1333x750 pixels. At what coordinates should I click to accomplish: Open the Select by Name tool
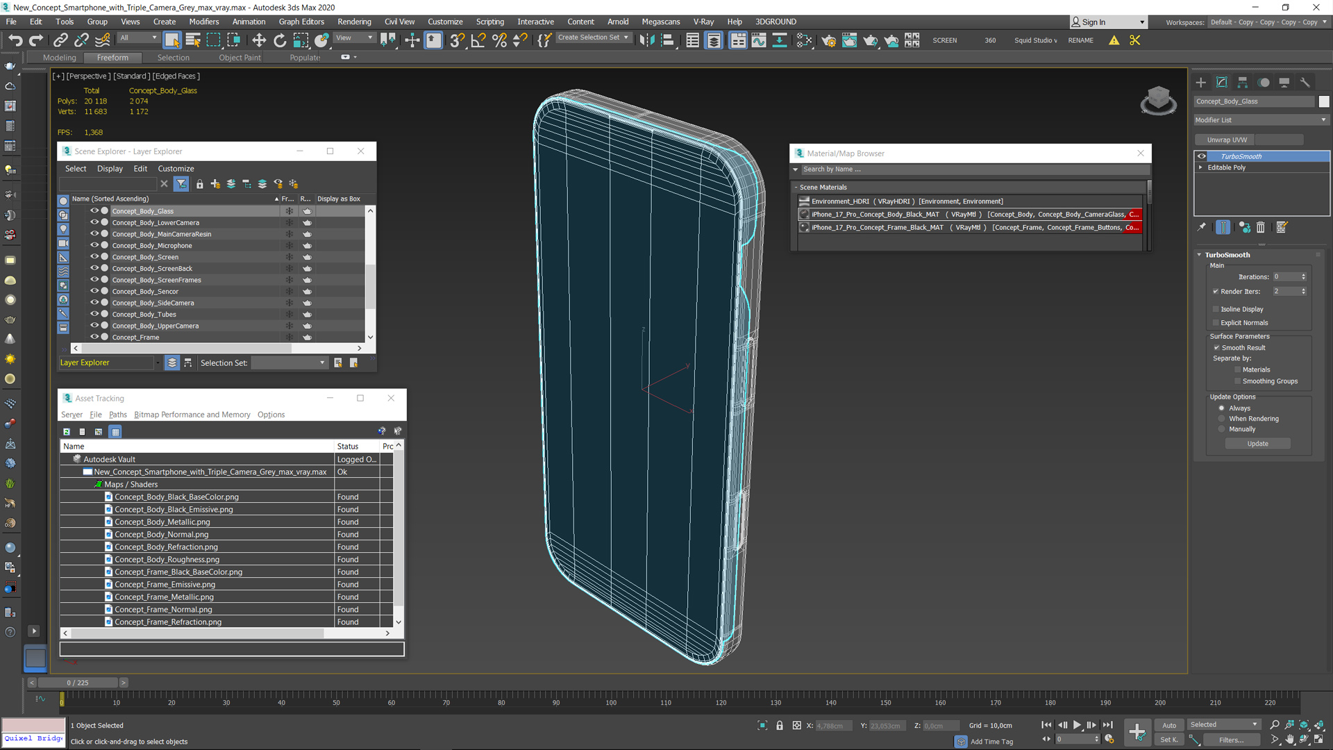tap(193, 40)
